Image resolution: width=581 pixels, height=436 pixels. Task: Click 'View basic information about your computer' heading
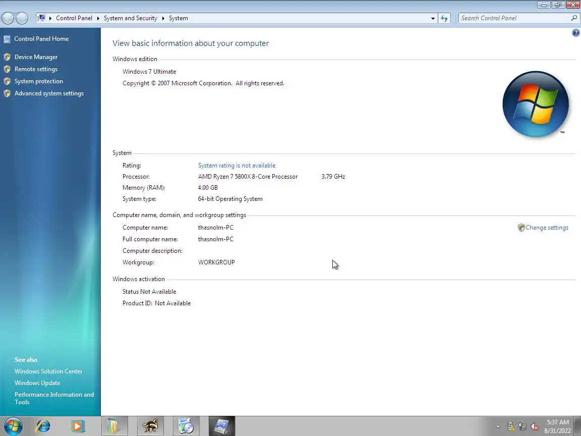(191, 43)
